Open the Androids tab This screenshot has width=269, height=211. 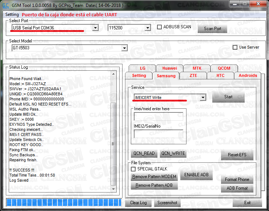point(248,75)
